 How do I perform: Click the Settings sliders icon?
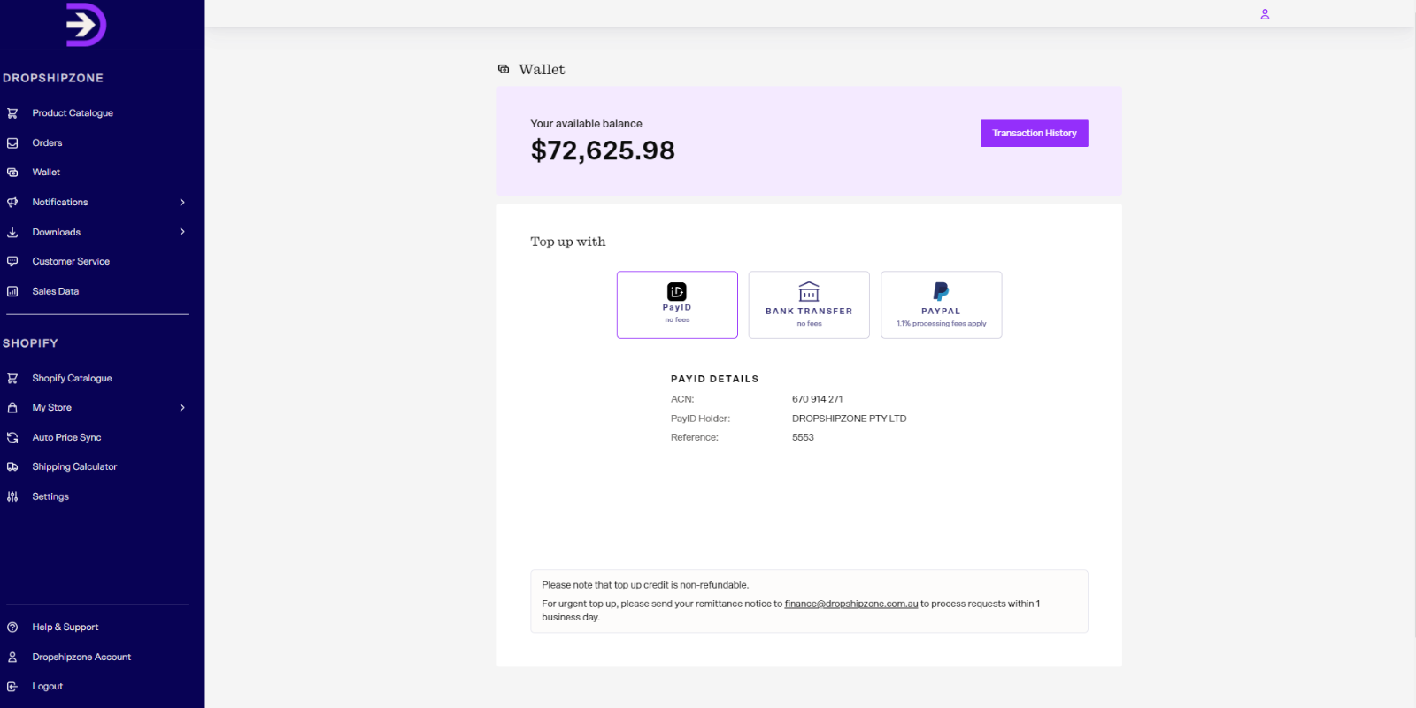tap(12, 496)
